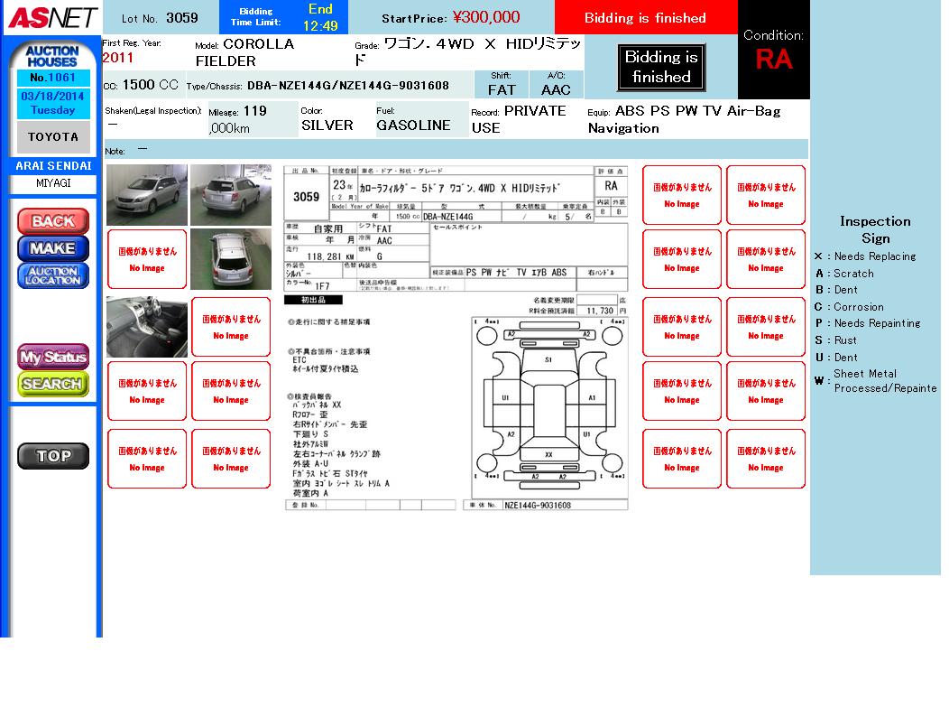Open the open-hatch rear car thumbnail
Viewport: 949px width, 726px height.
click(x=231, y=259)
